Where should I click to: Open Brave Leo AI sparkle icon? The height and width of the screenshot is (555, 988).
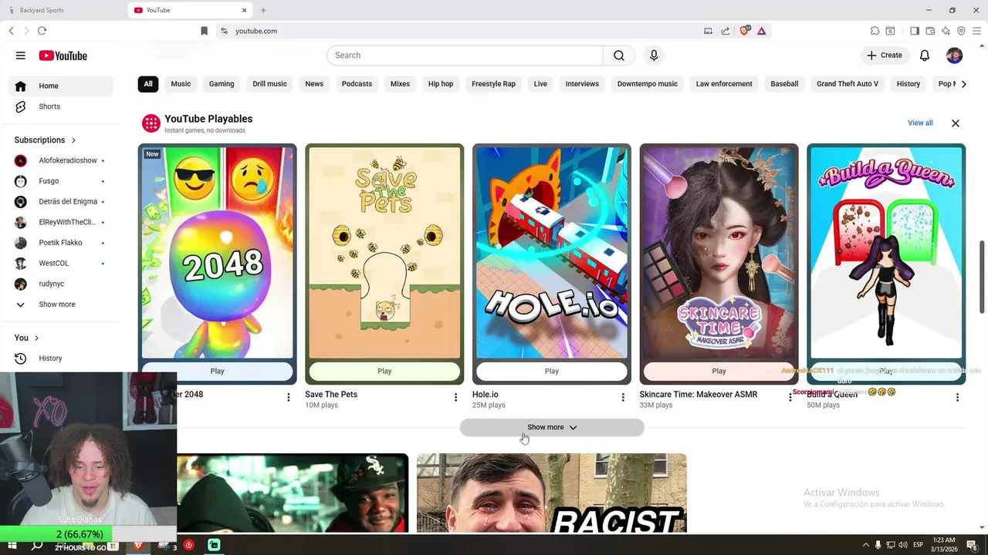point(946,31)
